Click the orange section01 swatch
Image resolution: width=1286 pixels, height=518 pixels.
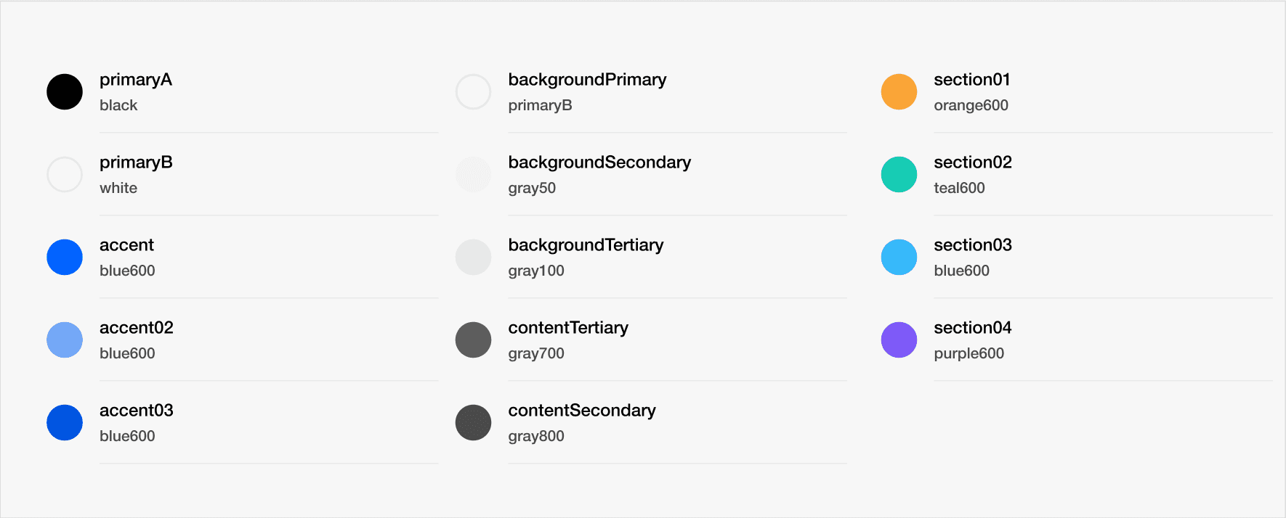(x=899, y=92)
